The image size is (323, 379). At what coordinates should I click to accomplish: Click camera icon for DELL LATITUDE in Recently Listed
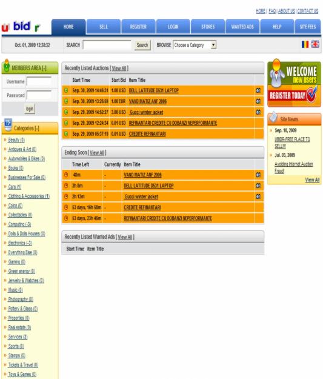258,90
